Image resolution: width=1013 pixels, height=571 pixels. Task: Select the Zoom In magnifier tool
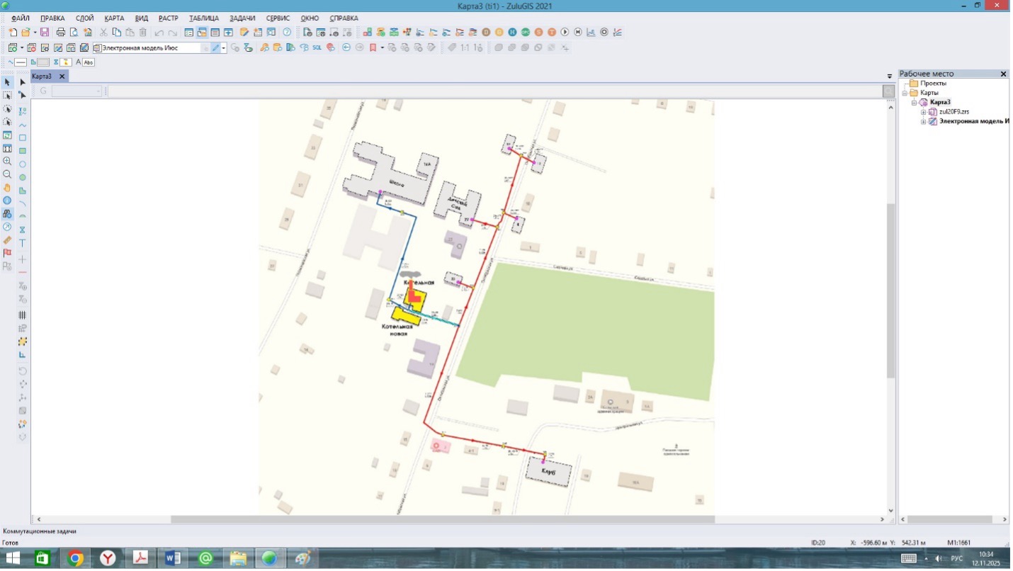(7, 162)
